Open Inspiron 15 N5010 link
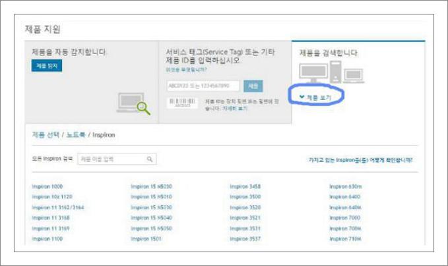448x266 pixels. tap(152, 197)
